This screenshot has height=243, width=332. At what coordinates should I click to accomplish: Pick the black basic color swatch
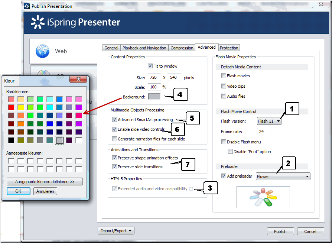[11, 140]
